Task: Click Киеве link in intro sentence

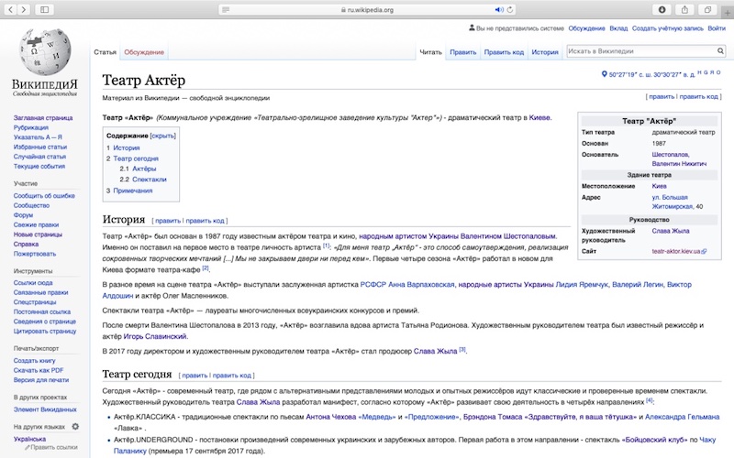Action: click(x=539, y=118)
